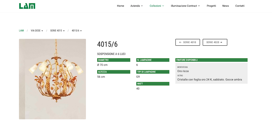Click the LAM logo in the header

27,6
